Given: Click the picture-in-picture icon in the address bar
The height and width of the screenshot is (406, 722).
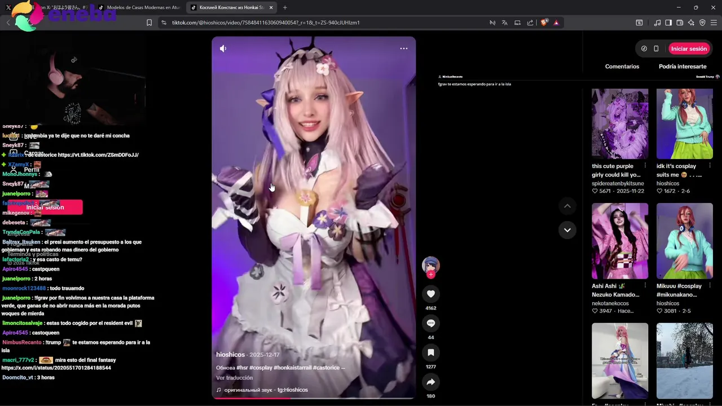Looking at the screenshot, I should [517, 23].
